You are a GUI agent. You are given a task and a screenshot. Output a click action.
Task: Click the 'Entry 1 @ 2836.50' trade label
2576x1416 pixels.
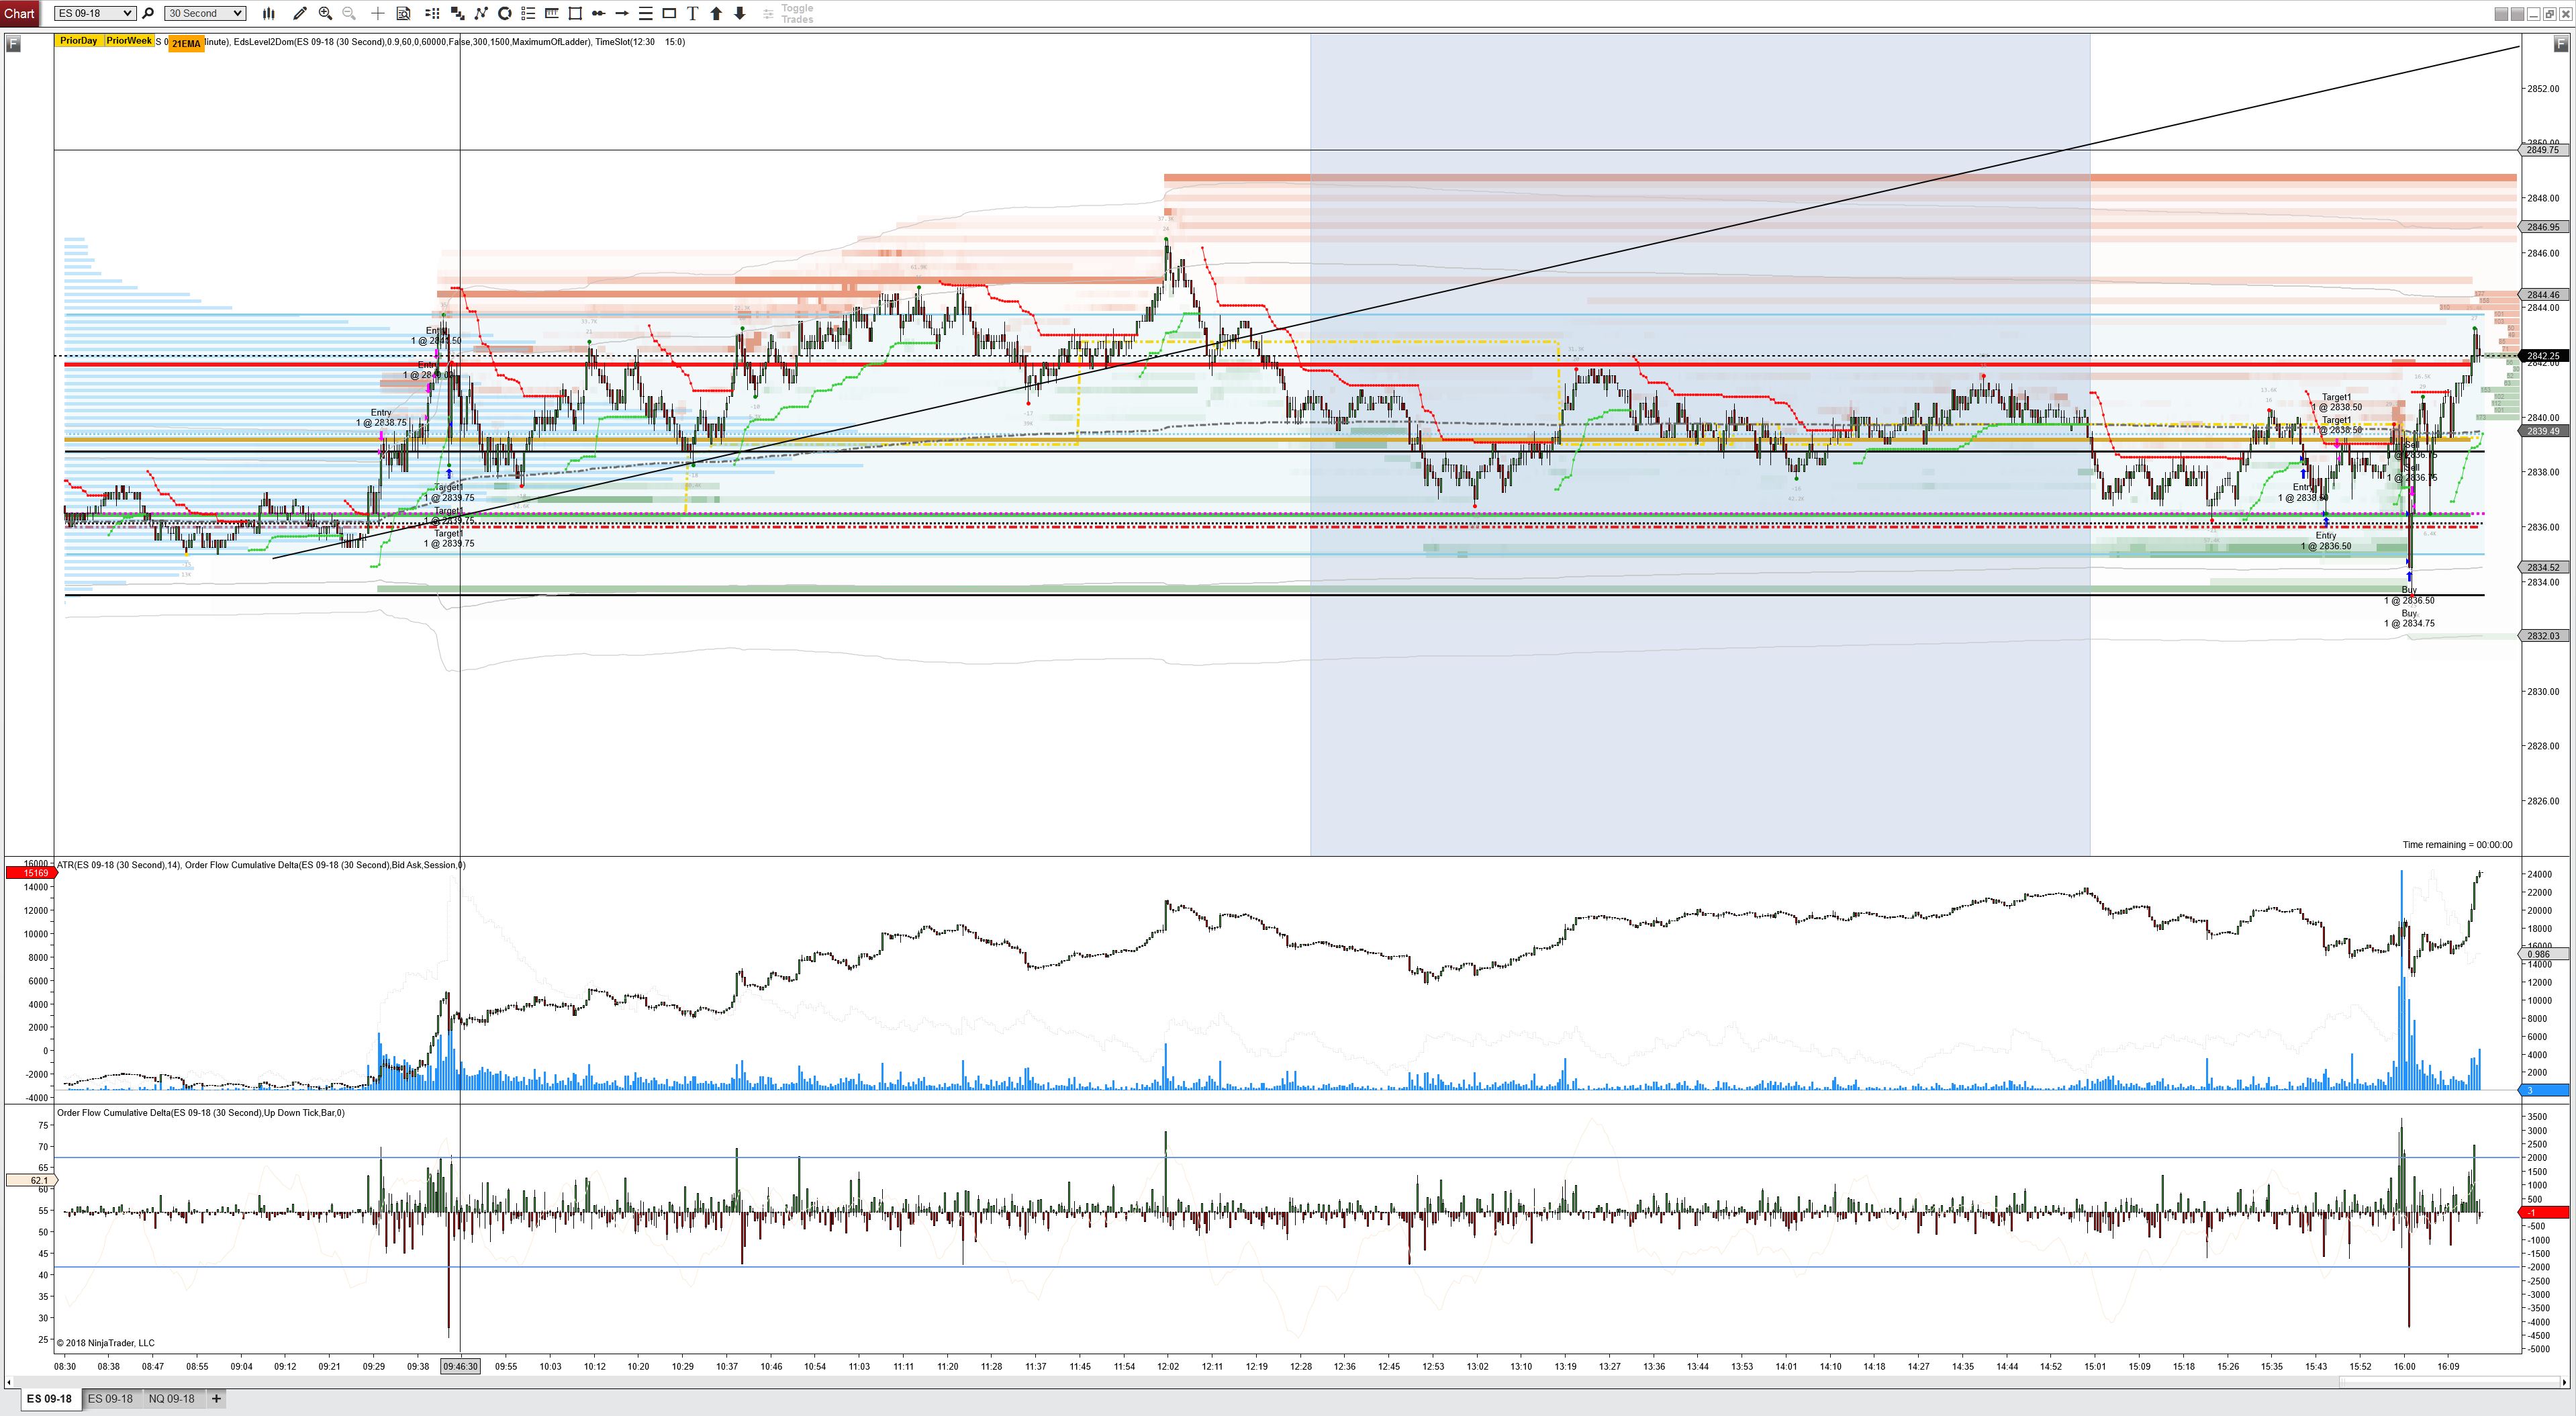[2326, 541]
